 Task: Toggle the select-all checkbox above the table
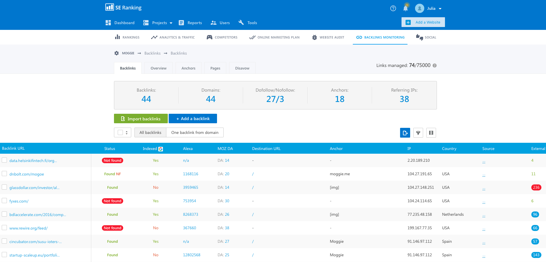[x=120, y=132]
